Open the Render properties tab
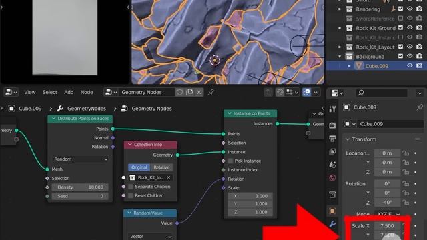 click(x=332, y=125)
